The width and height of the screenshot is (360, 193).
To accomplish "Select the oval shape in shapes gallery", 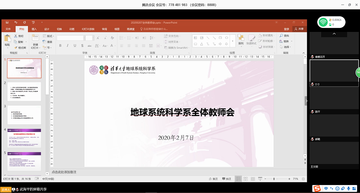I will pos(226,38).
